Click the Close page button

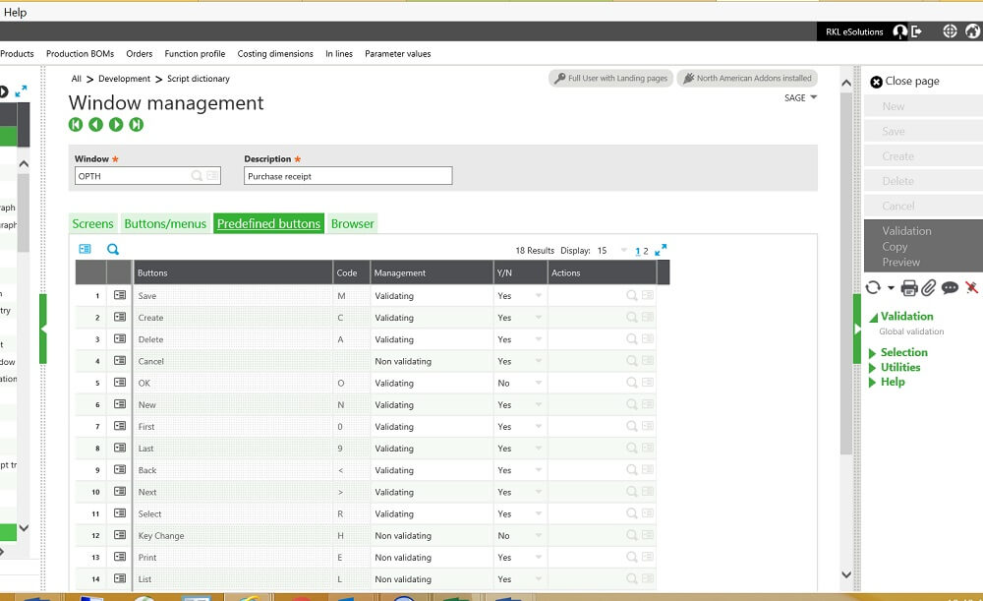point(904,82)
